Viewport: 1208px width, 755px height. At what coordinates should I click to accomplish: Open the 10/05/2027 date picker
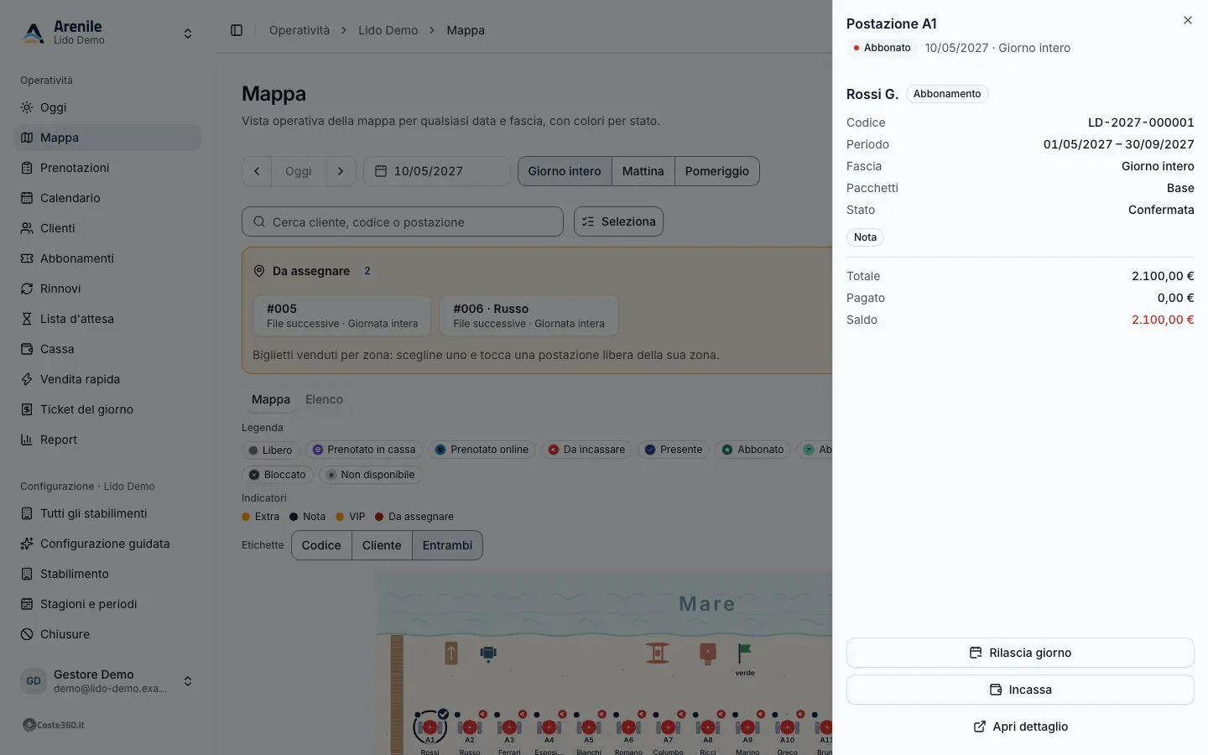(437, 171)
